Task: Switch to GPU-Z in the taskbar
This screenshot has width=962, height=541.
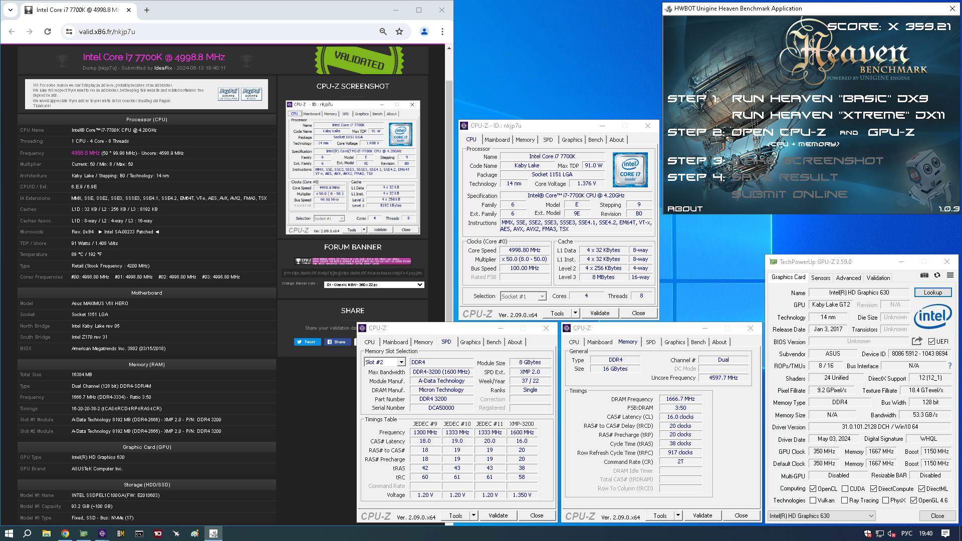Action: coord(83,533)
